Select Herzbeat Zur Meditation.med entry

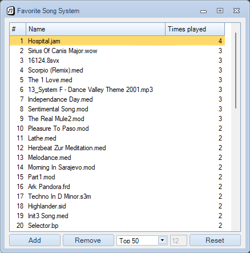click(x=117, y=148)
